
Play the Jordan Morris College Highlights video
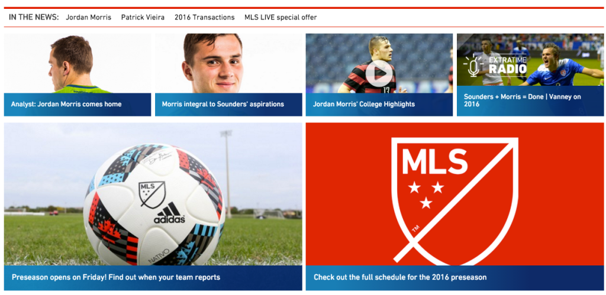click(x=379, y=73)
